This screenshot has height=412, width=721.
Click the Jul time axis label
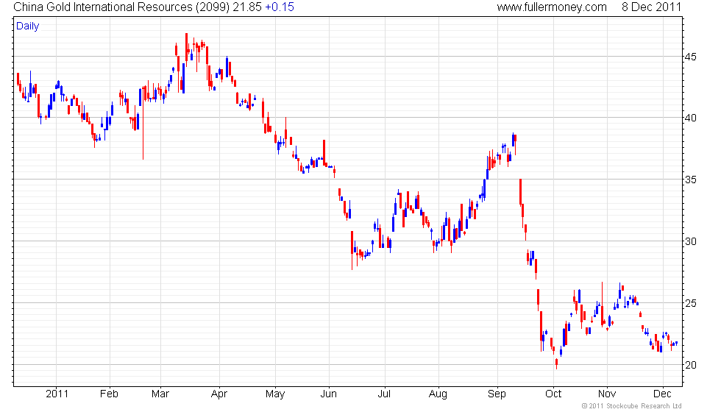pos(384,394)
